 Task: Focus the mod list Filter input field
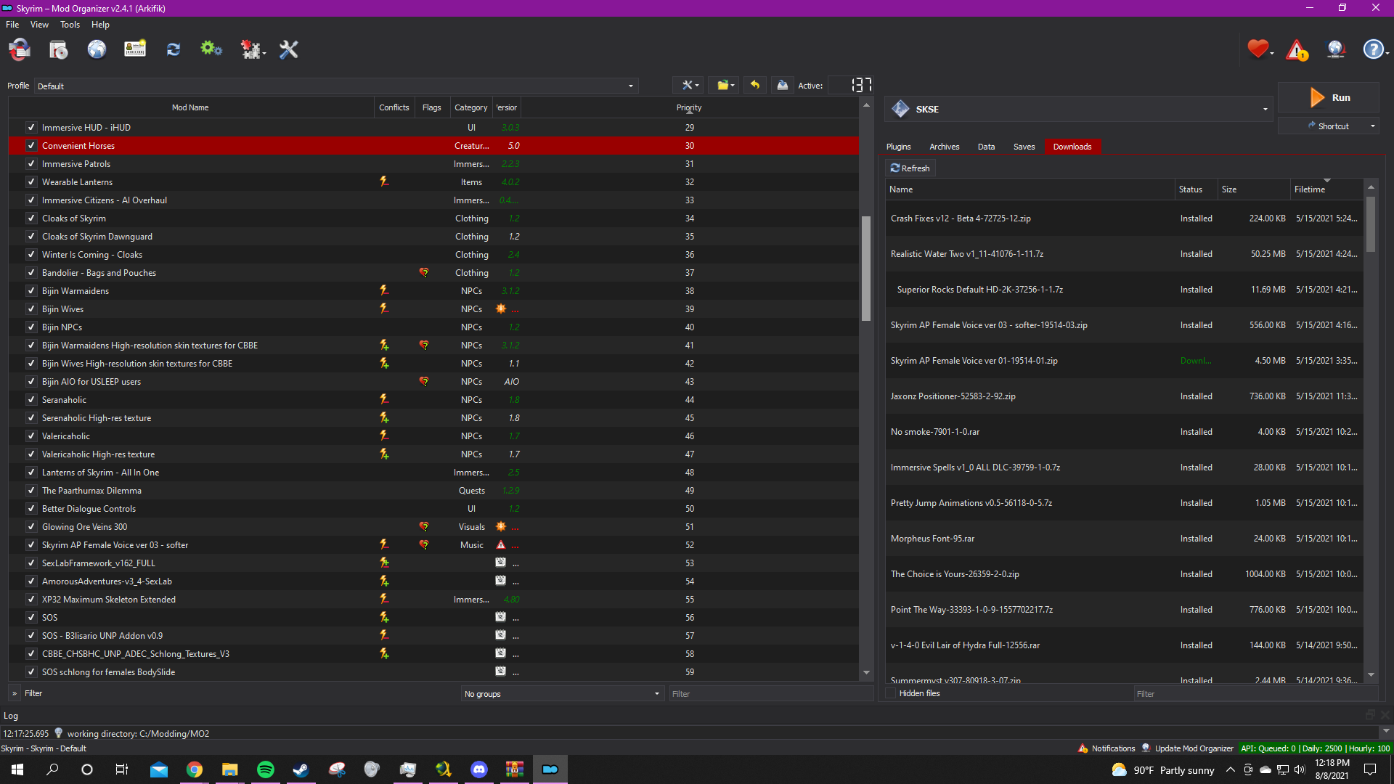(x=770, y=694)
